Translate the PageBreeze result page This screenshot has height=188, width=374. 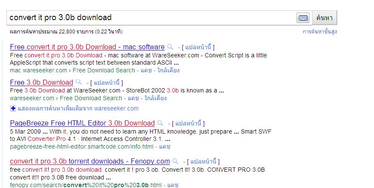coord(187,123)
